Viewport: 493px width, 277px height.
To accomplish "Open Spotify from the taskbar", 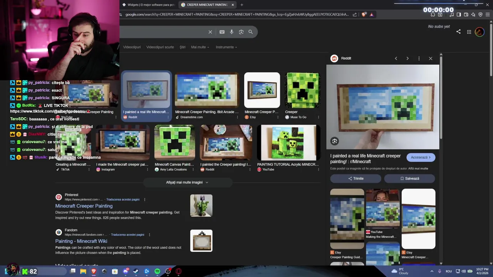I will [157, 271].
